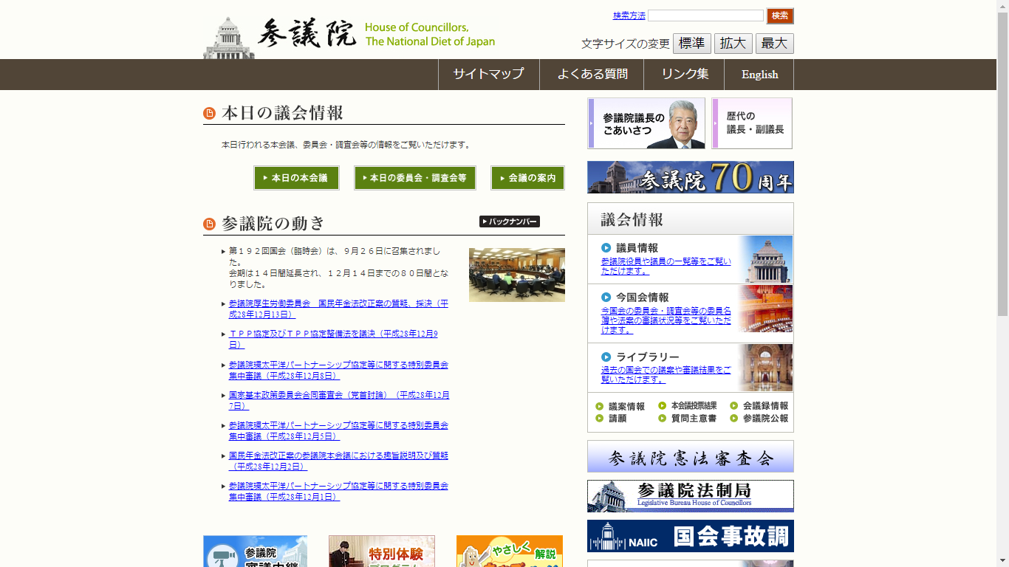The height and width of the screenshot is (567, 1009).
Task: Click the chamber thumbnail beside 今国会情報
Action: [767, 309]
